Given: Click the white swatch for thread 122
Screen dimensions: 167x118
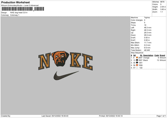Looking at the screenshot, I should tap(137, 68).
